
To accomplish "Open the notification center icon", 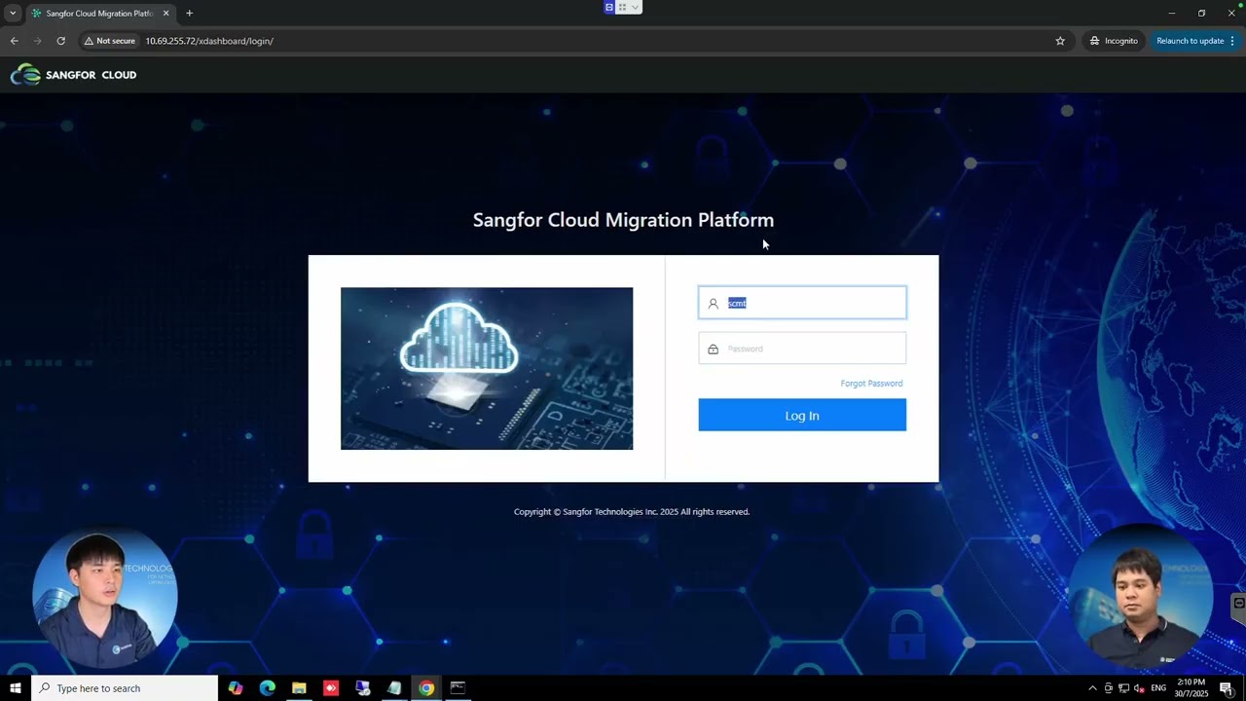I will (1226, 688).
